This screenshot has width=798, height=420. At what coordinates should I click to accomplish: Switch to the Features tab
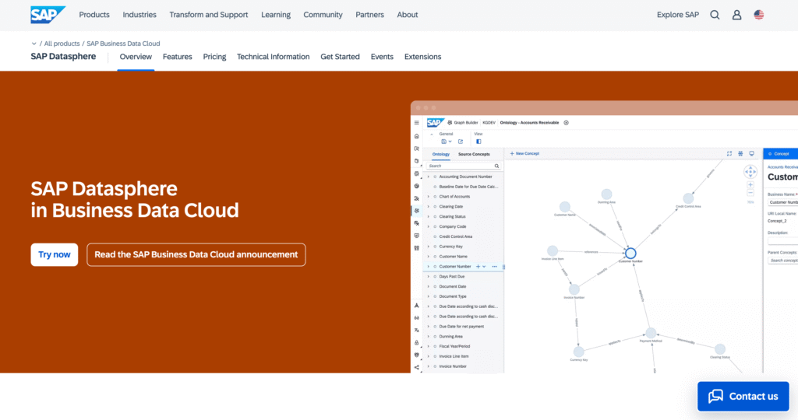(x=177, y=57)
